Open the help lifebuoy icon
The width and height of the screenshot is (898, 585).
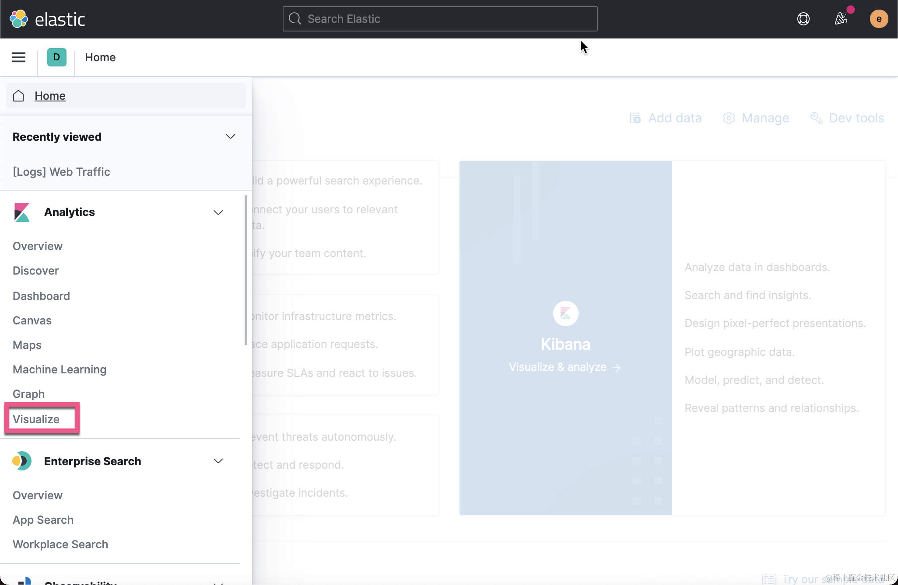pyautogui.click(x=803, y=19)
